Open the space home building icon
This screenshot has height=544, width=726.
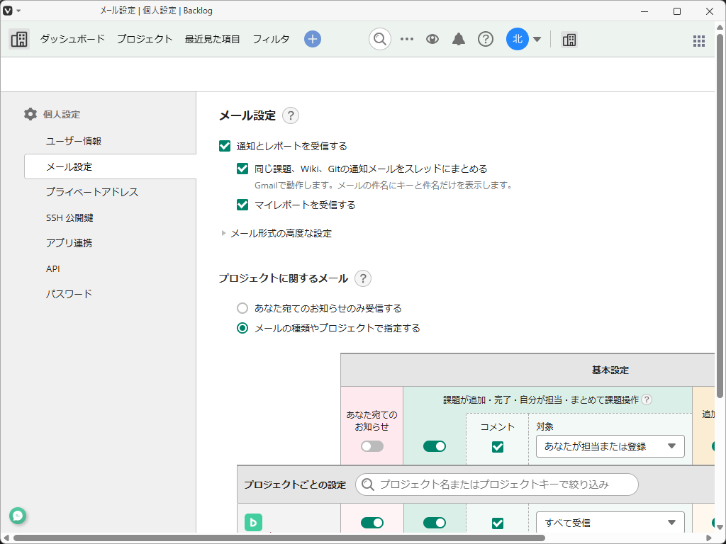19,40
